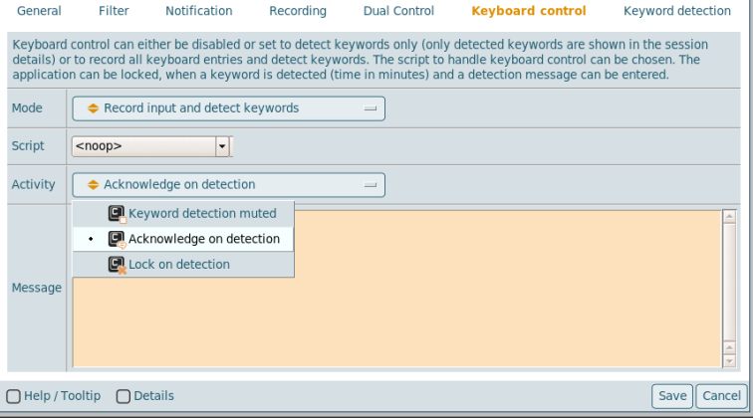Image resolution: width=753 pixels, height=418 pixels.
Task: Switch to the General tab
Action: click(x=39, y=12)
